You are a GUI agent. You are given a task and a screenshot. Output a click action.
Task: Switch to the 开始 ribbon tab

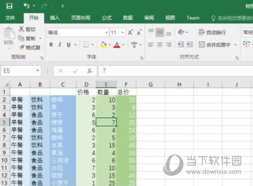pos(34,18)
